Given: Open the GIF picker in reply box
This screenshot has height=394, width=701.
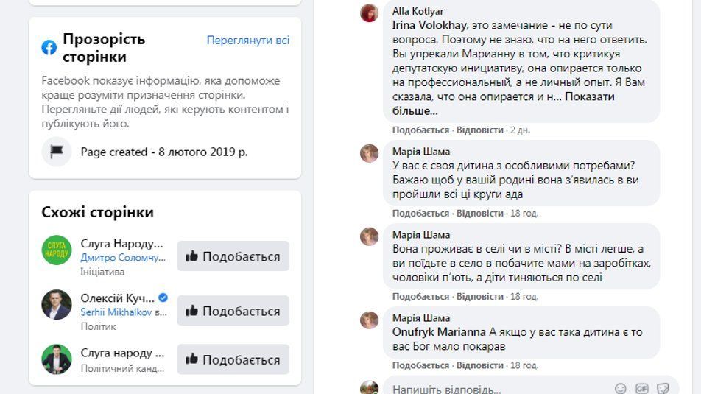Looking at the screenshot, I should click(x=642, y=388).
